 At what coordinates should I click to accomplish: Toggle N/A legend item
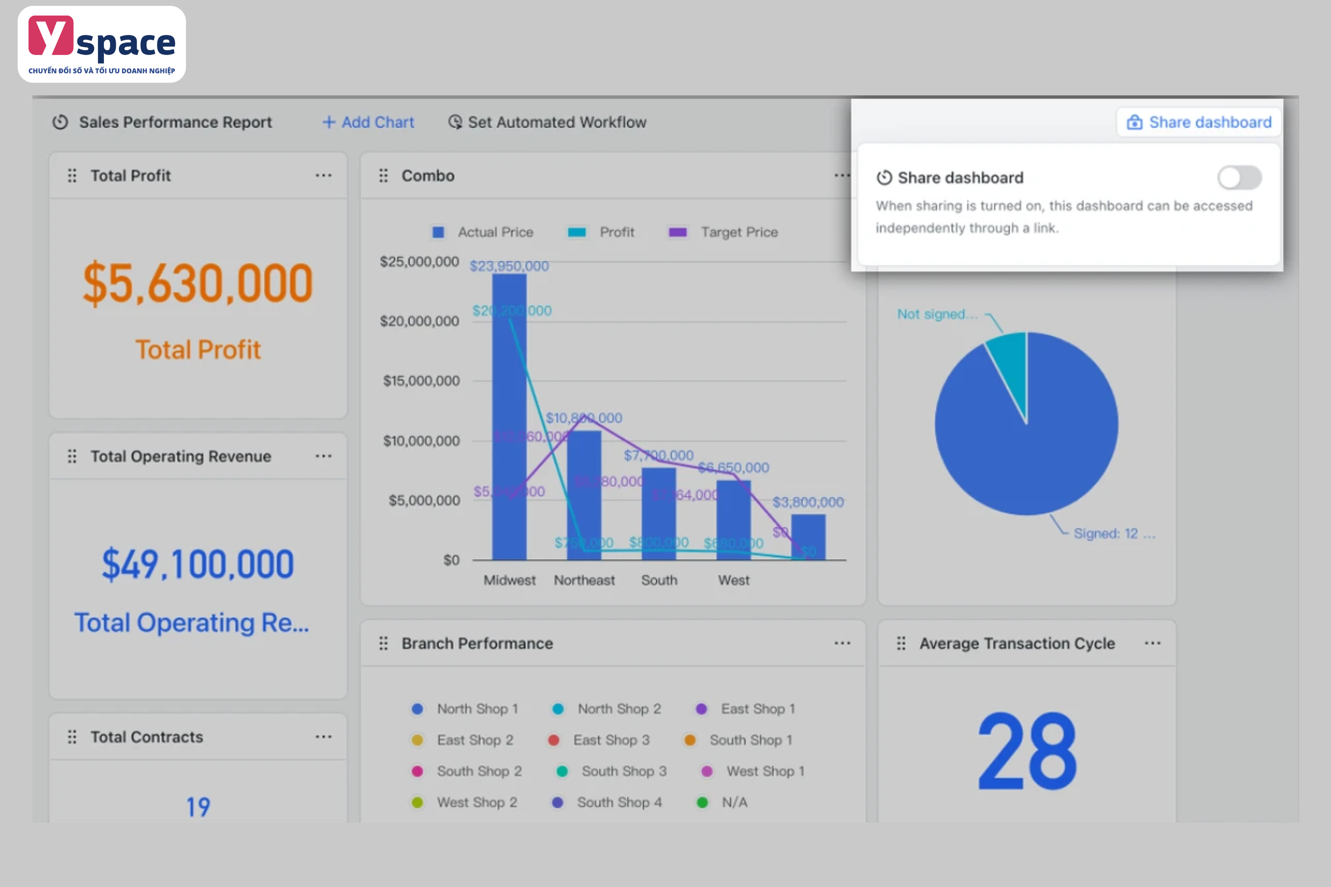(722, 802)
